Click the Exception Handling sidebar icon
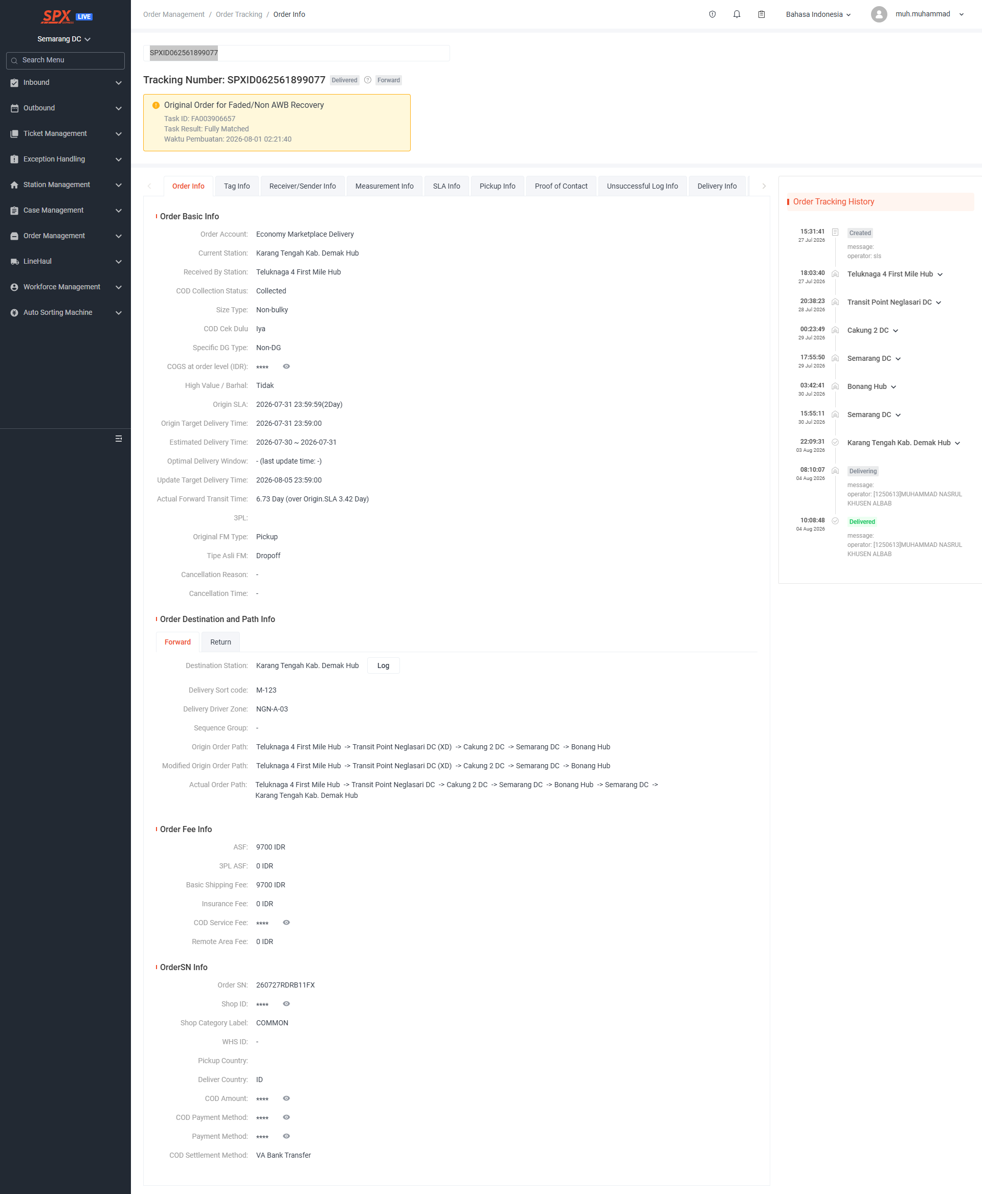The width and height of the screenshot is (982, 1194). (x=14, y=159)
